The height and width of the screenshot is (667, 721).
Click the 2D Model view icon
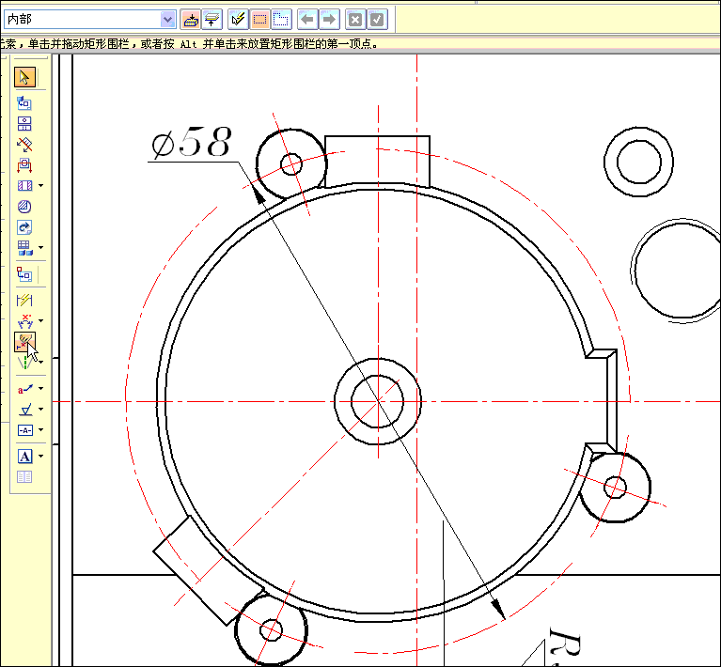(x=24, y=274)
